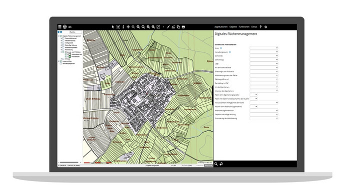Click the blue info icon next to Kreis
Image resolution: width=356 pixels, height=191 pixels.
(221, 48)
